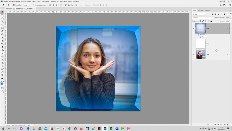232x131 pixels.
Task: Hide the Фон layer visibility eye
Action: 193,54
